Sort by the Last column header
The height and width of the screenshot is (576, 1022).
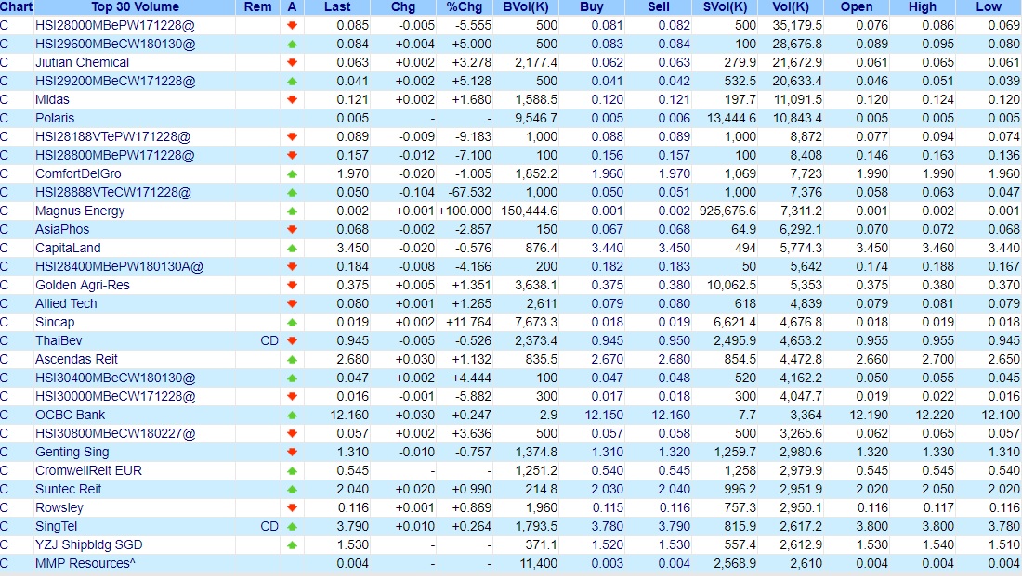pyautogui.click(x=337, y=7)
